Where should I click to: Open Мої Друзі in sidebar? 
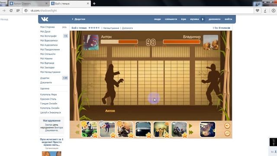45,32
